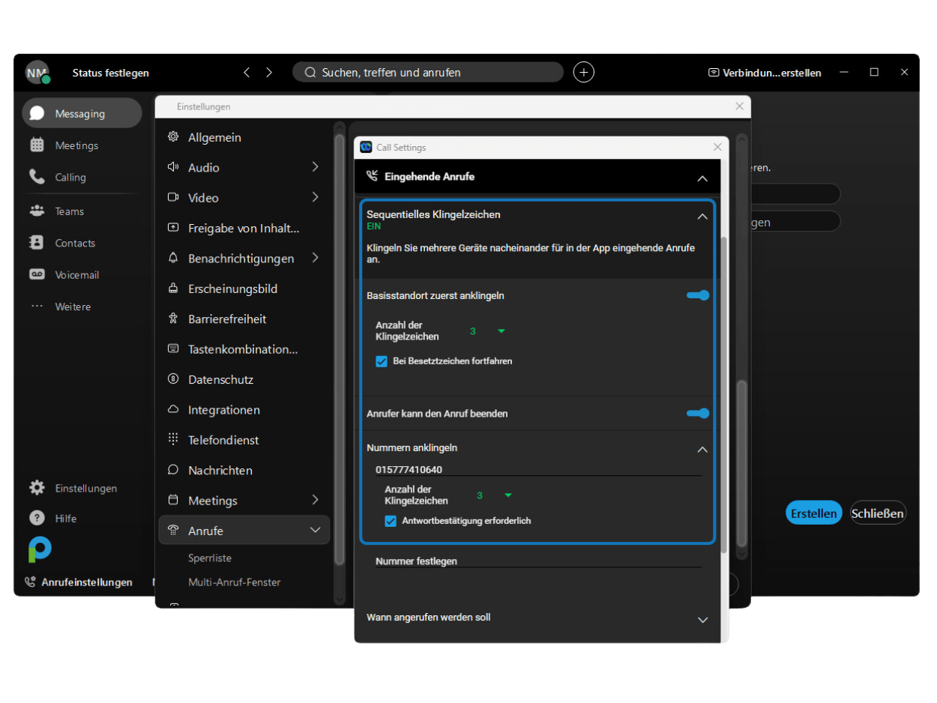The width and height of the screenshot is (937, 703).
Task: Select Sperrliste under Anrufe
Action: pyautogui.click(x=210, y=558)
